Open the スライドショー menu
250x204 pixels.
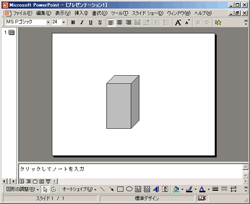(x=148, y=14)
